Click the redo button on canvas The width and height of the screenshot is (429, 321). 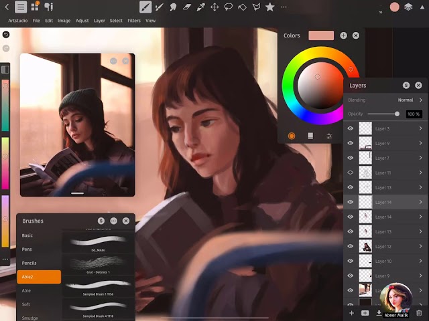click(x=6, y=48)
